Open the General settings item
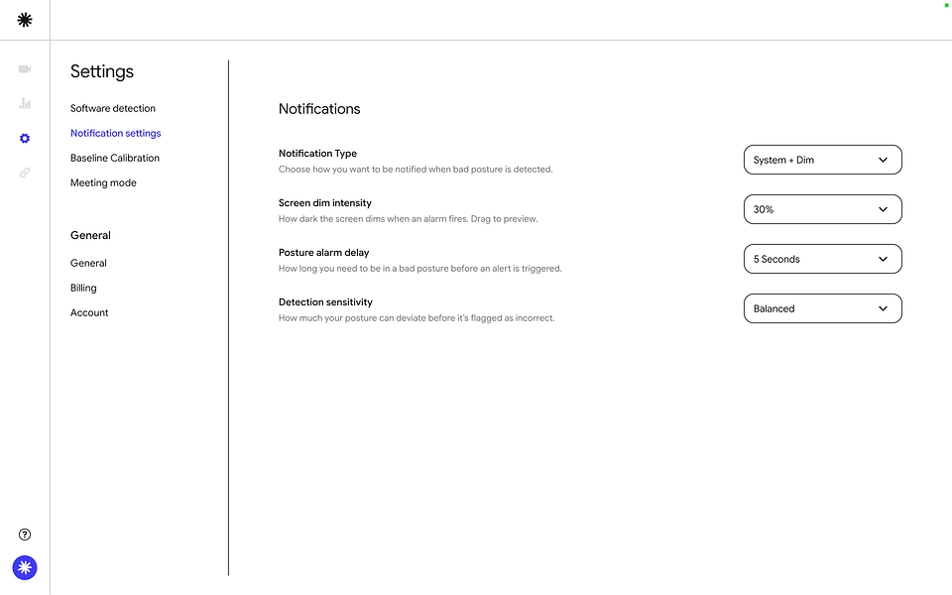 click(x=88, y=263)
